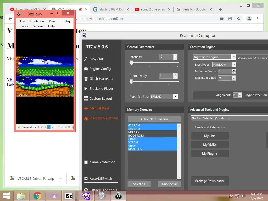
Task: Open BizHawk Config menu
Action: click(x=65, y=21)
